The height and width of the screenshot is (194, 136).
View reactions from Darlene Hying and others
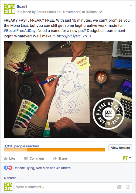42,168
